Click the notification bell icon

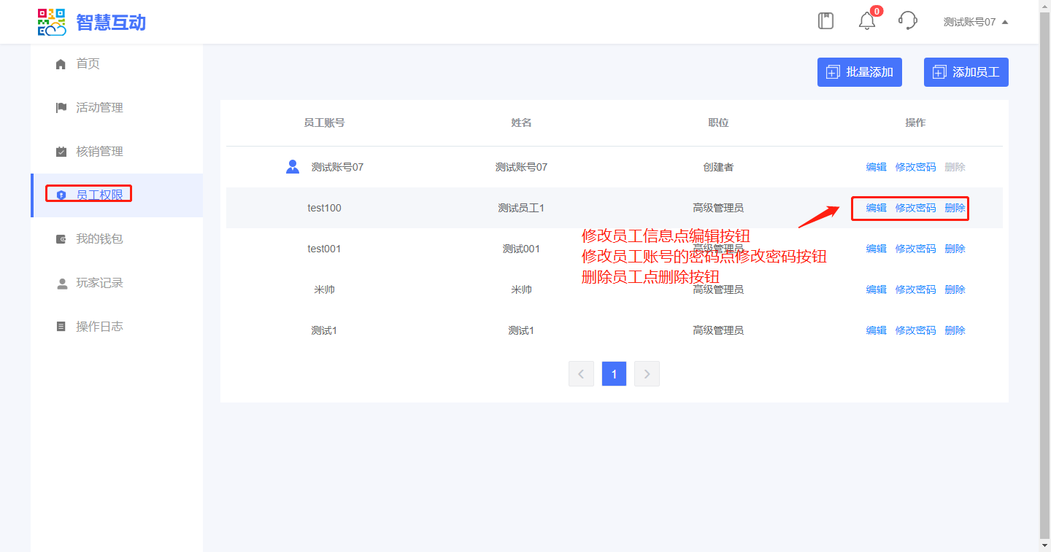(866, 21)
